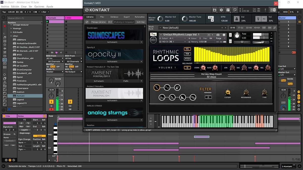Select the last envelope shape icon
303x170 pixels.
click(193, 97)
